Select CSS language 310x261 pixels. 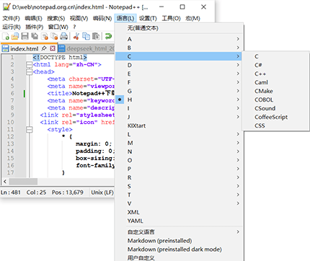coord(276,125)
